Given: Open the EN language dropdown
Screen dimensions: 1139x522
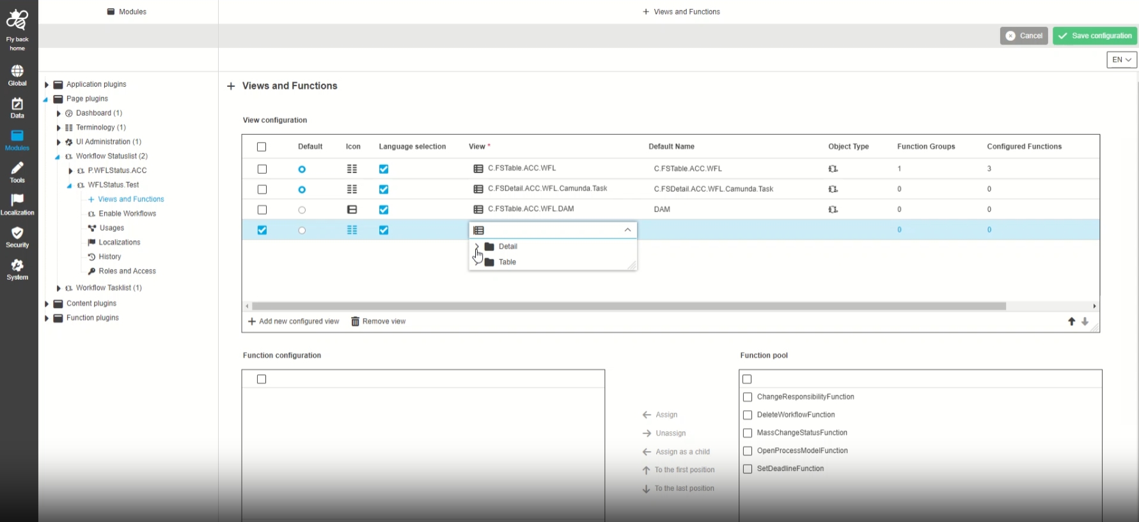Looking at the screenshot, I should click(1121, 59).
